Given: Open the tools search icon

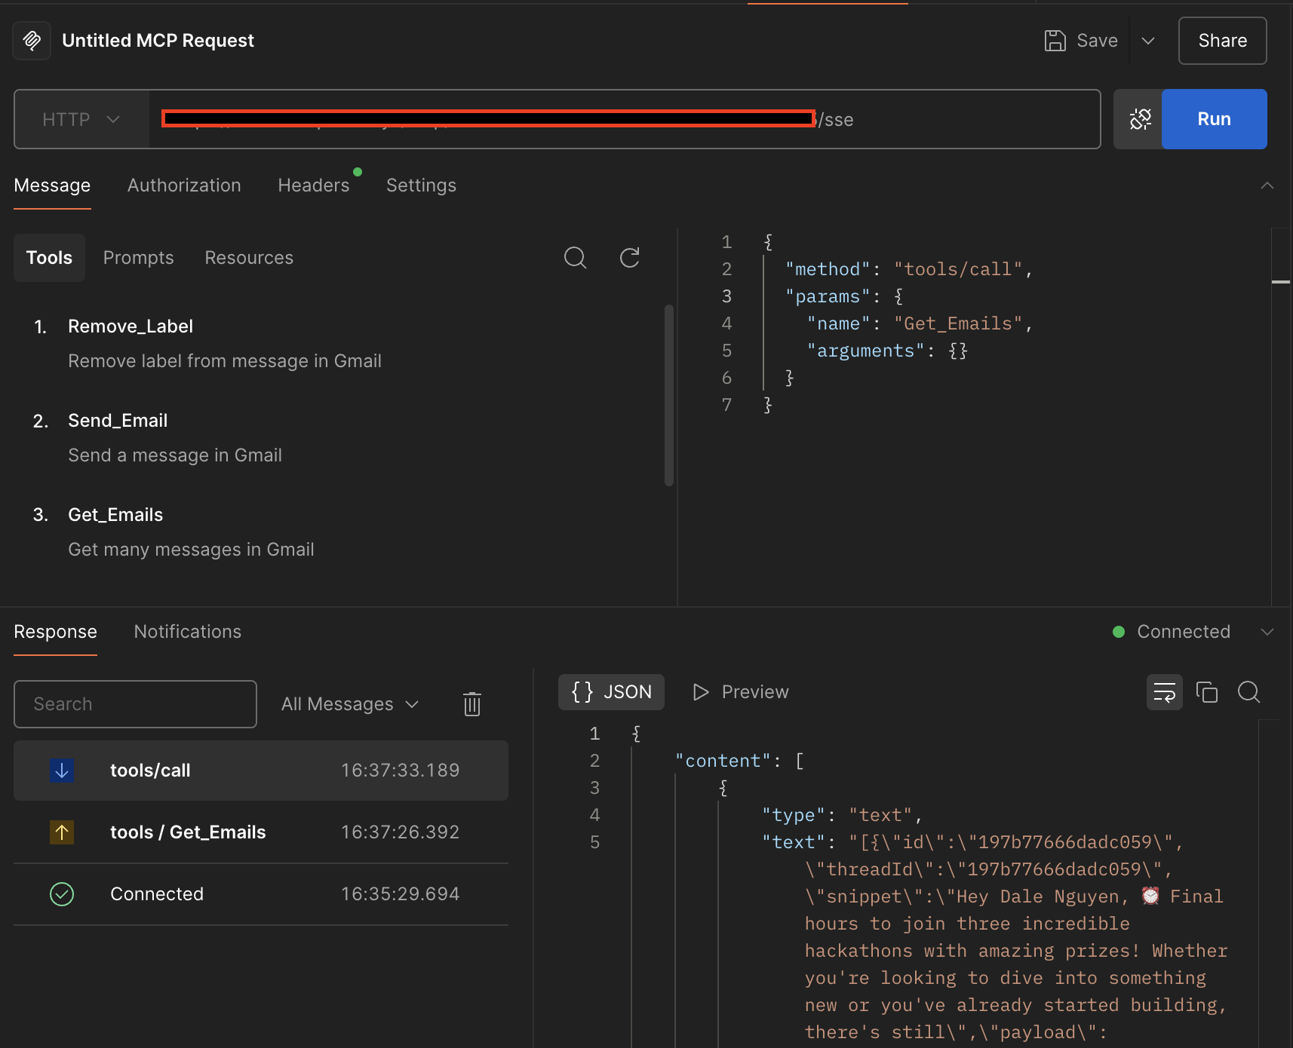Looking at the screenshot, I should coord(575,257).
